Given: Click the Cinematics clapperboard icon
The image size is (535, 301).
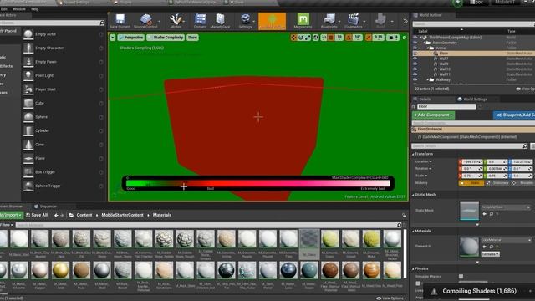Looking at the screenshot, I should pyautogui.click(x=353, y=18).
